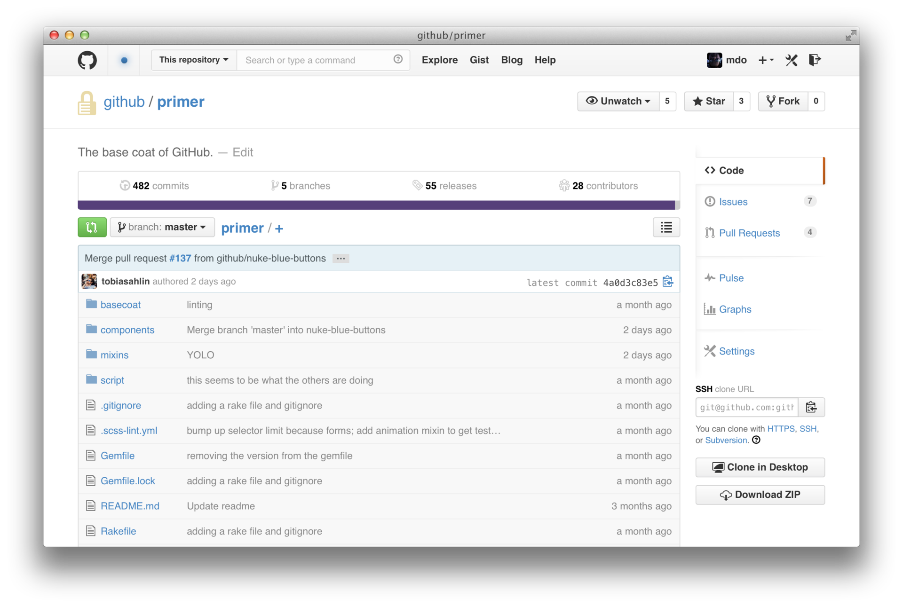903x607 pixels.
Task: Open the plus new repository dropdown
Action: (766, 60)
